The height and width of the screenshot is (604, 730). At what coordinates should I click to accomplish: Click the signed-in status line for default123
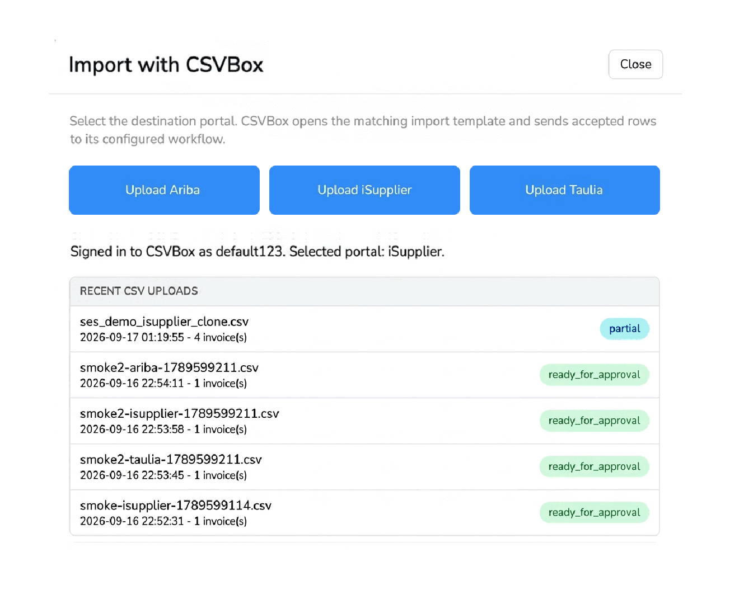click(258, 252)
